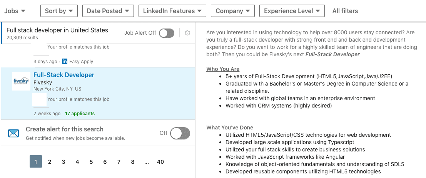Select page 5 in the pagination
The width and height of the screenshot is (426, 178).
pos(91,162)
